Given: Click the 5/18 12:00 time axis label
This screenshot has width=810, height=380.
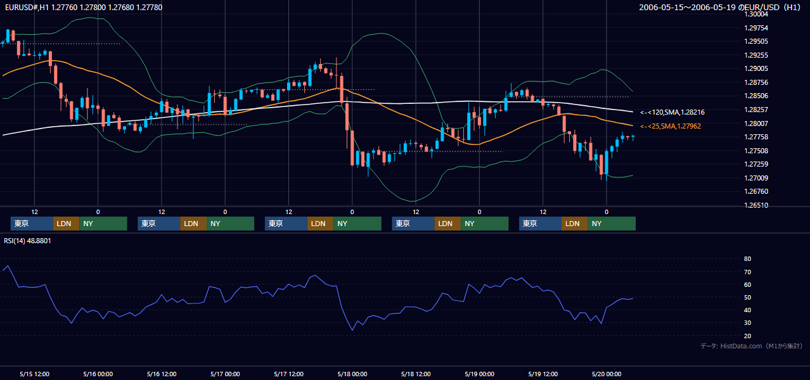Looking at the screenshot, I should pyautogui.click(x=416, y=374).
